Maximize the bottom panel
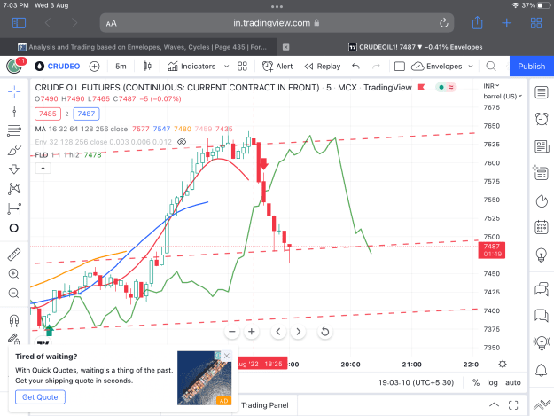Image resolution: width=554 pixels, height=416 pixels. (x=513, y=405)
